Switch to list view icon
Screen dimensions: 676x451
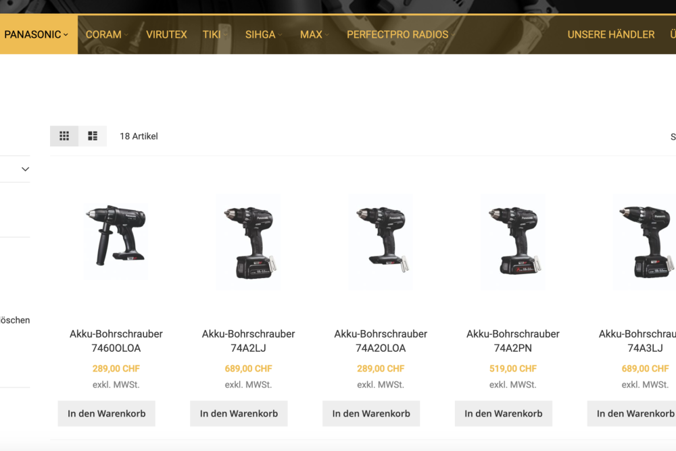(93, 136)
